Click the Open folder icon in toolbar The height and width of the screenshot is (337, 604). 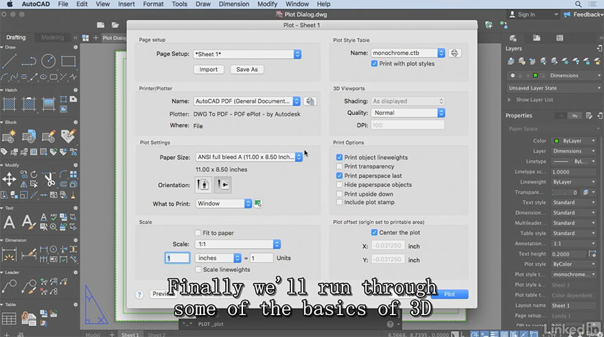pos(115,25)
